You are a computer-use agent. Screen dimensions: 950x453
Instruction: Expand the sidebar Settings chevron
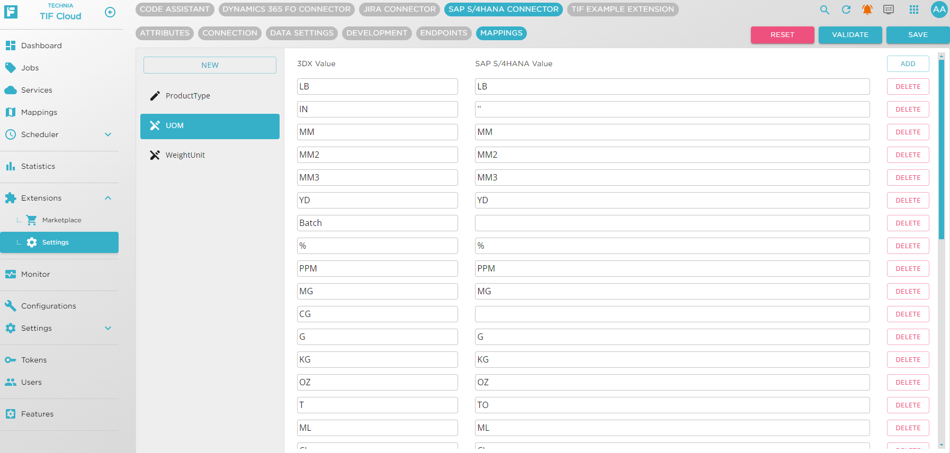point(108,328)
